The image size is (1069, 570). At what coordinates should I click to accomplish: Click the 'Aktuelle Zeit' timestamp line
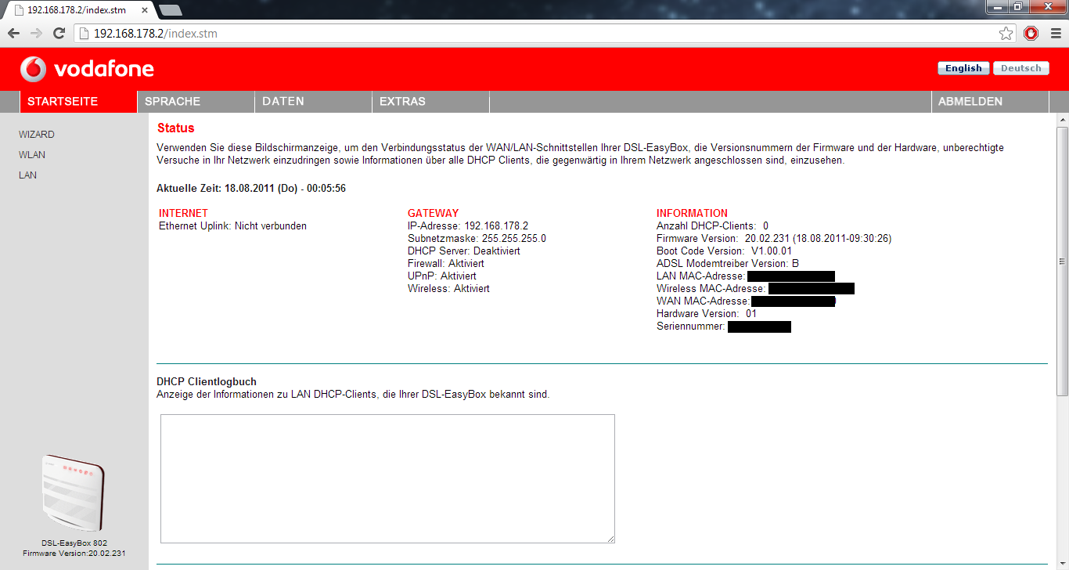tap(251, 189)
